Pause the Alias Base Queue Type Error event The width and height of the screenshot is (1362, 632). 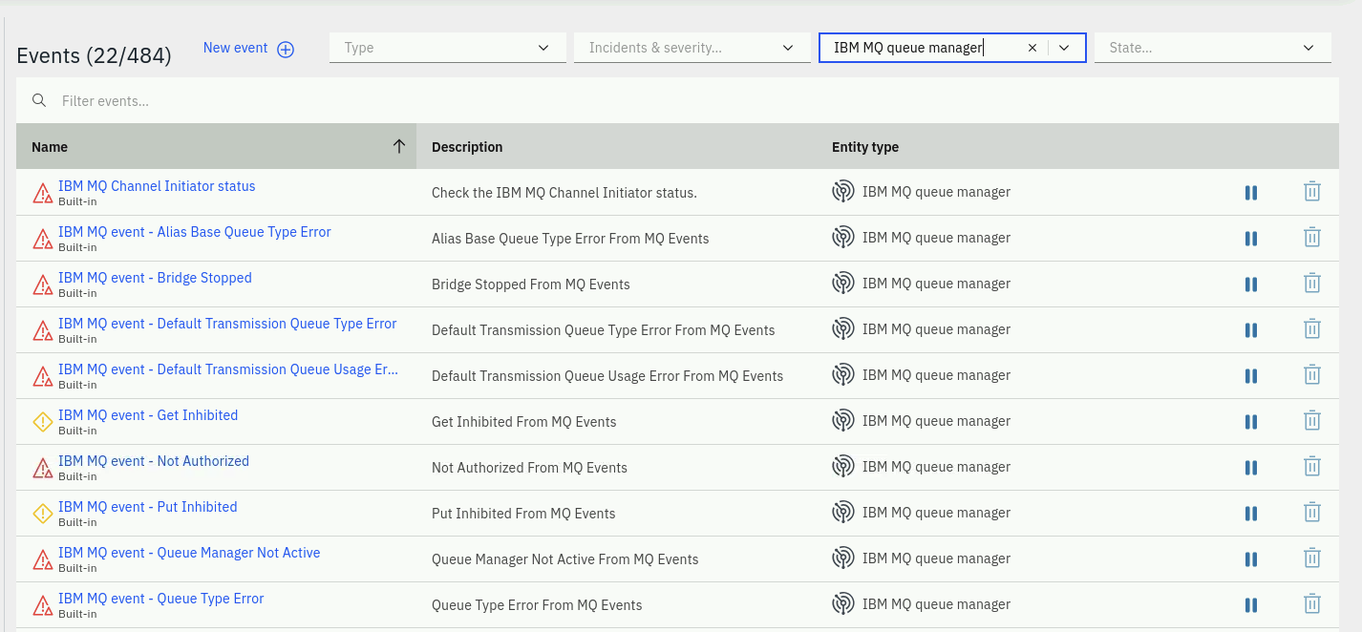[1251, 239]
